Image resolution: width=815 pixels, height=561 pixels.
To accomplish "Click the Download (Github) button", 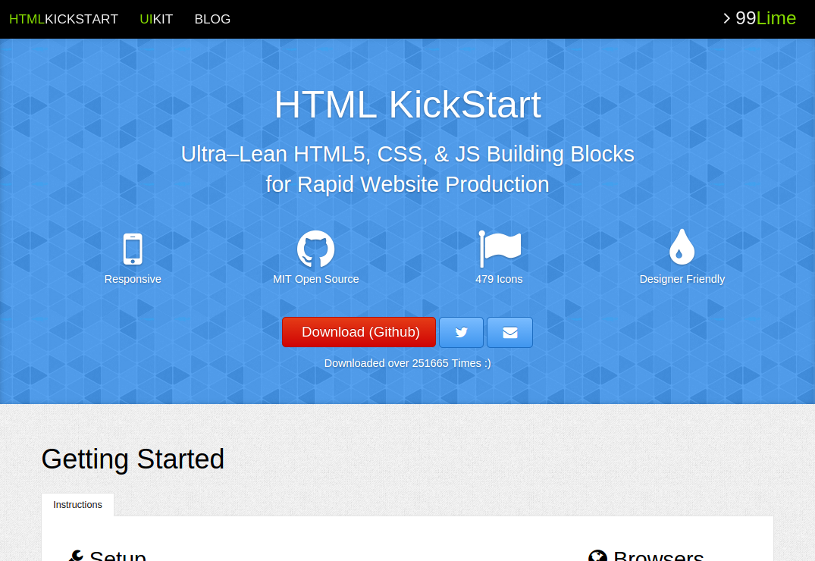I will (359, 332).
